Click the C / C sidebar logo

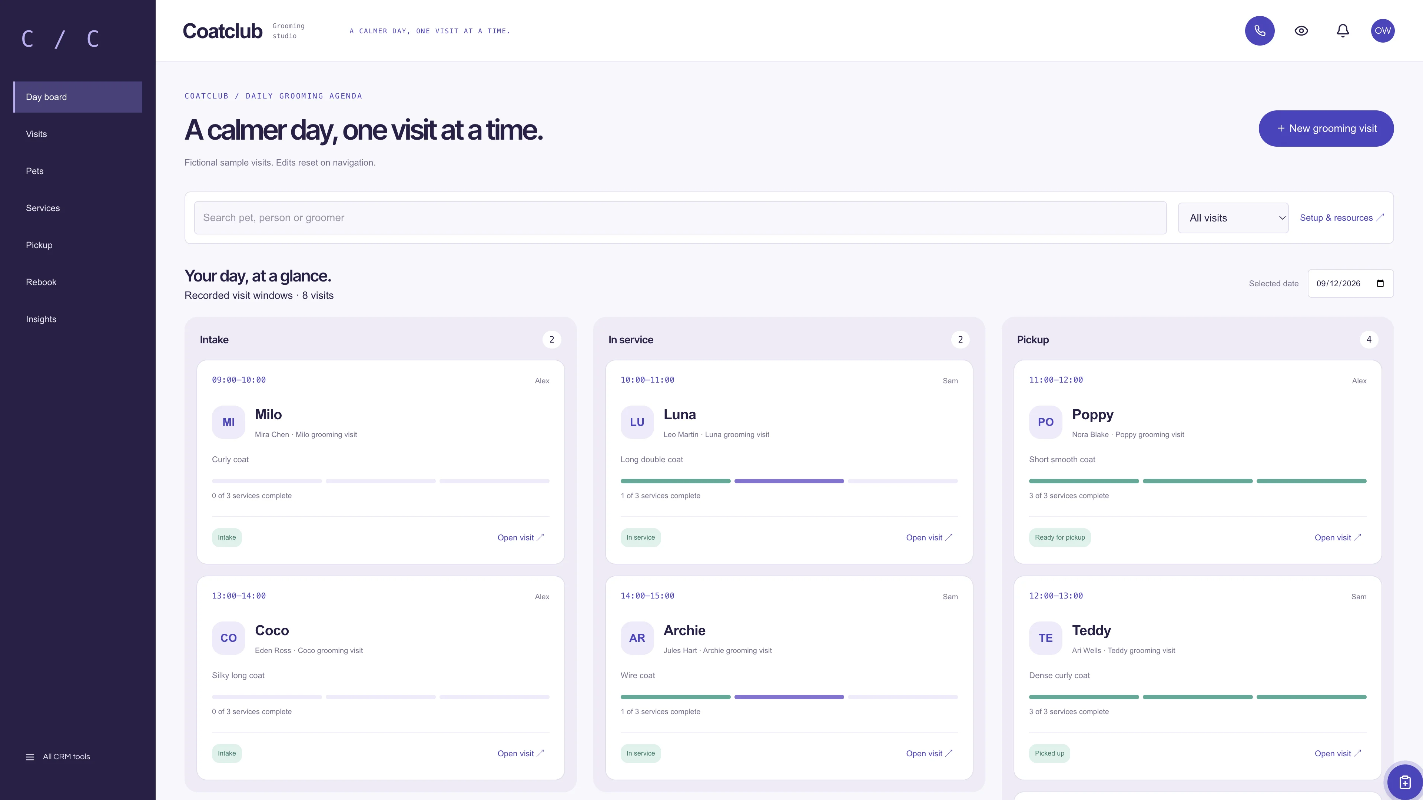click(60, 39)
